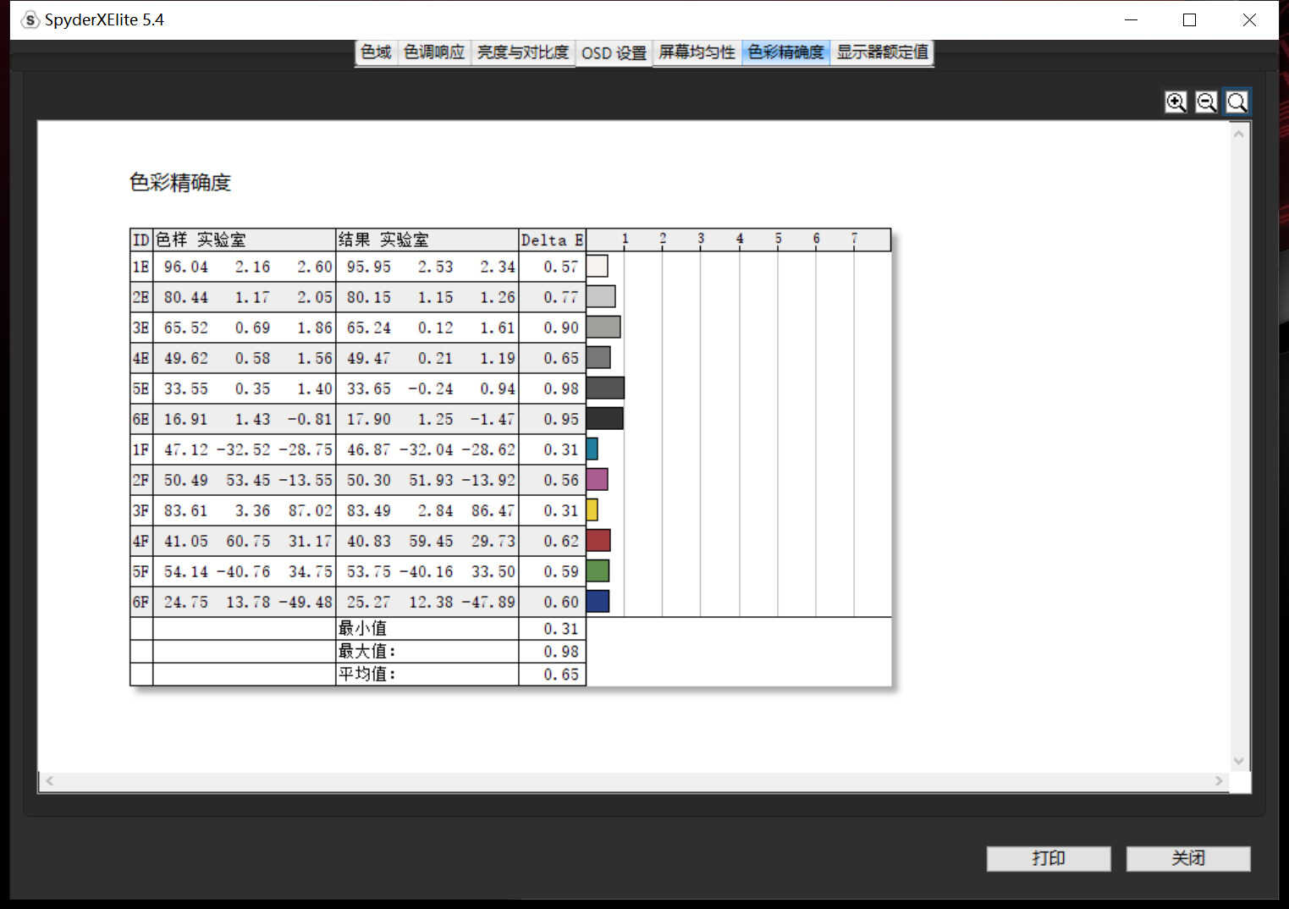
Task: Click the yellow 3F color swatch bar
Action: click(592, 510)
